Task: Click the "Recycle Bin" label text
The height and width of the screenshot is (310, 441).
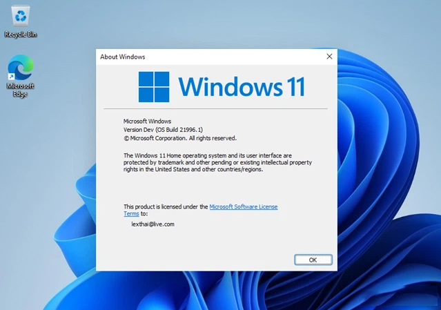Action: pos(21,35)
